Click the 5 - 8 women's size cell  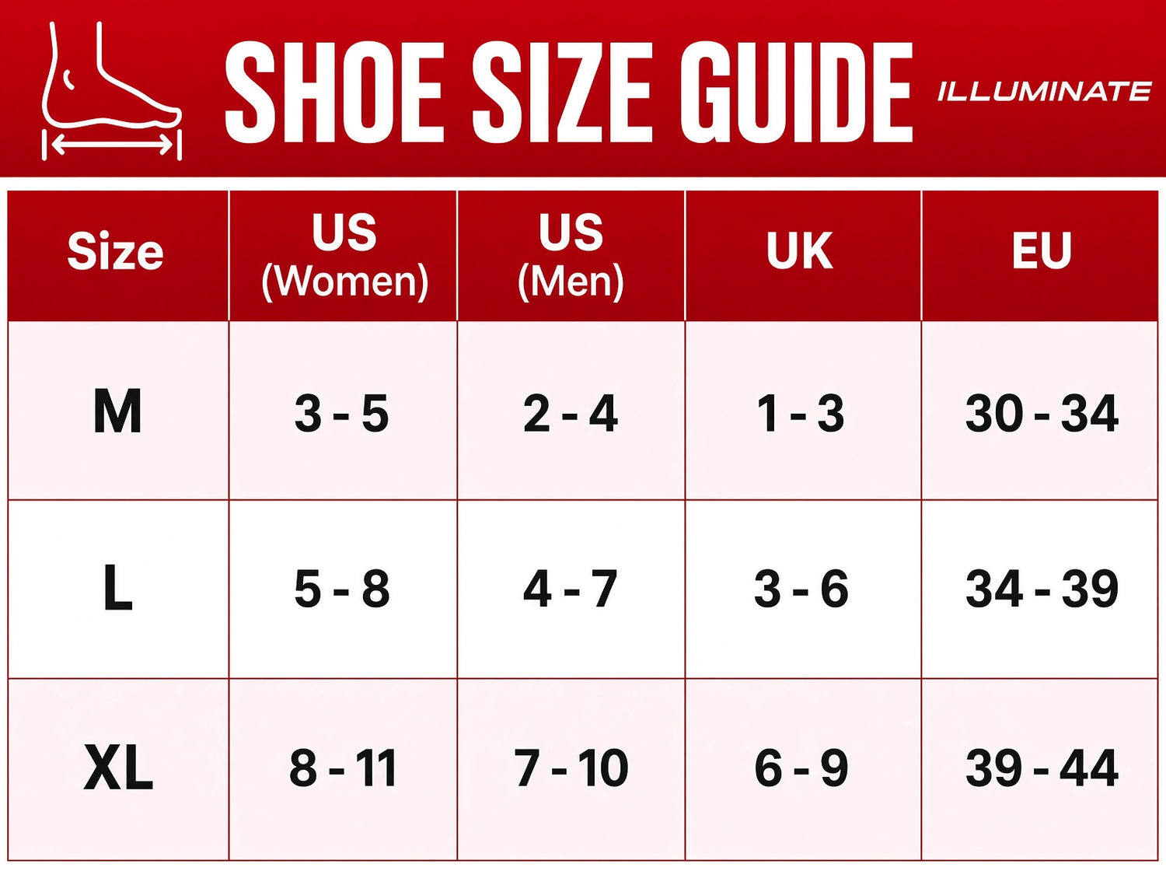(x=343, y=589)
